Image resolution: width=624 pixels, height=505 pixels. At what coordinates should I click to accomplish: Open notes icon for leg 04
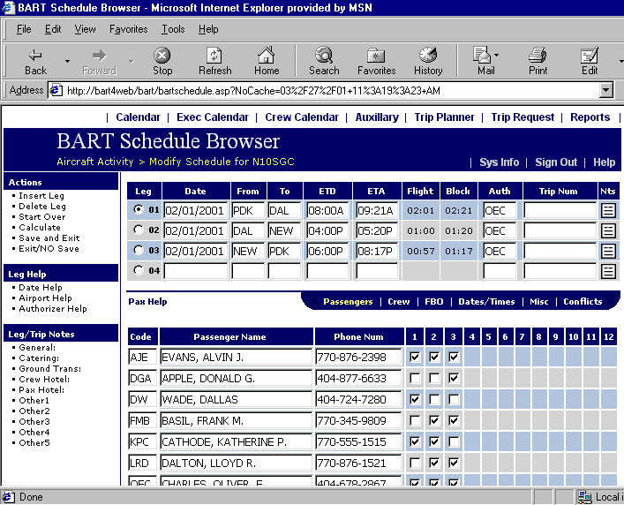click(608, 271)
